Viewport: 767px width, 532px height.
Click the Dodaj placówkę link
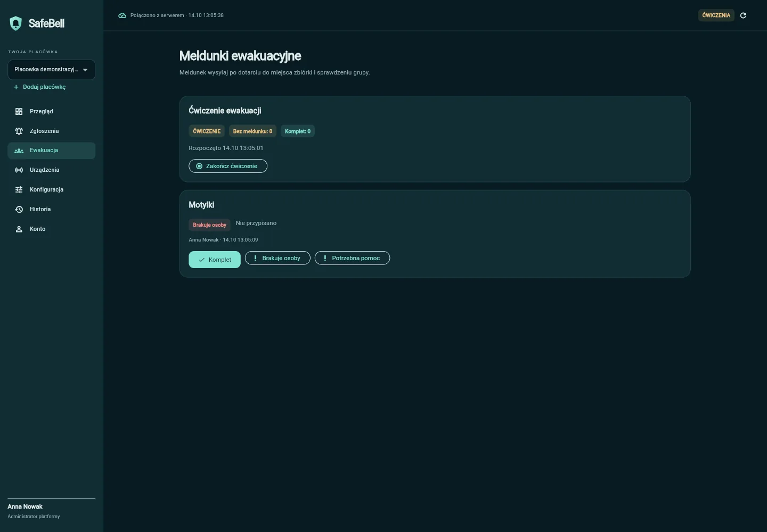pyautogui.click(x=39, y=87)
